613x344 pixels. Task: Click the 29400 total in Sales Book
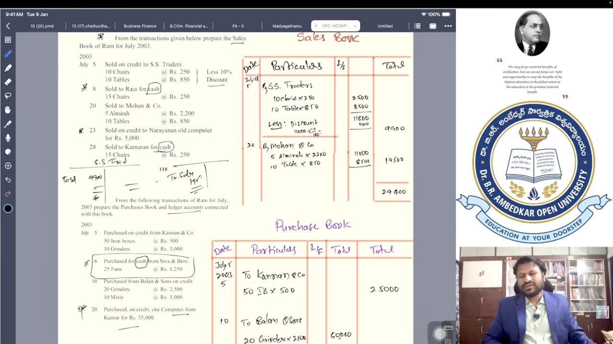pos(394,192)
